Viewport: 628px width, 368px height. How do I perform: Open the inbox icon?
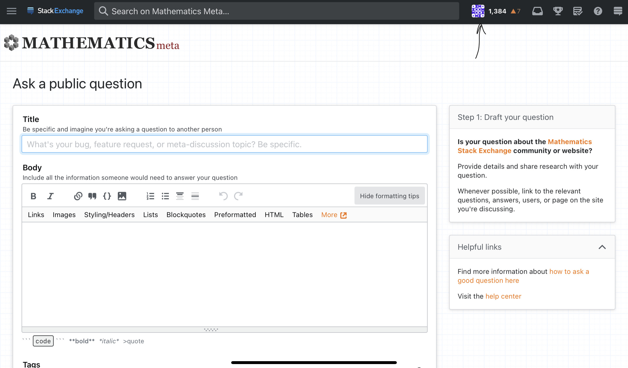click(x=537, y=11)
